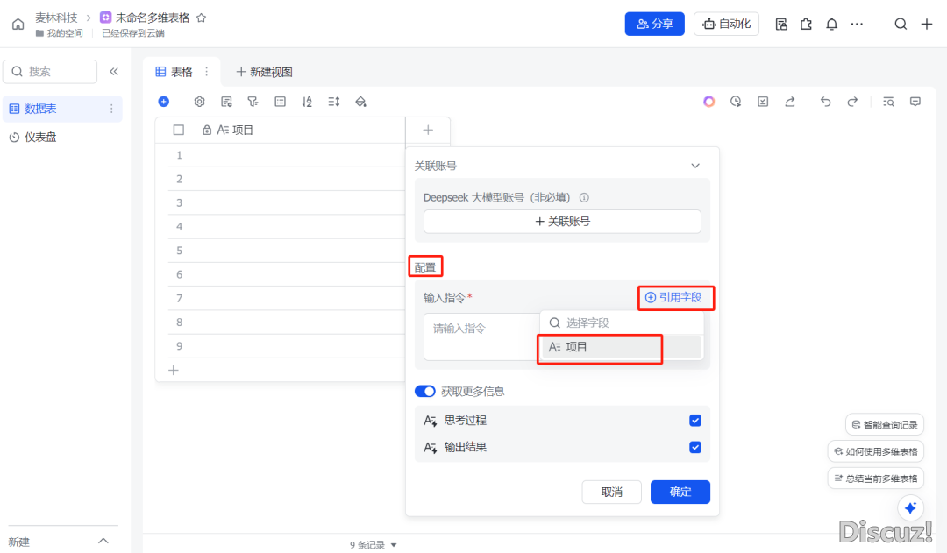
Task: Uncheck the 输出结果 checkbox
Action: 695,447
